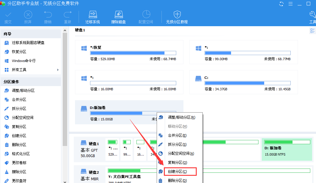Click the 99MB block in disk map

point(127,149)
